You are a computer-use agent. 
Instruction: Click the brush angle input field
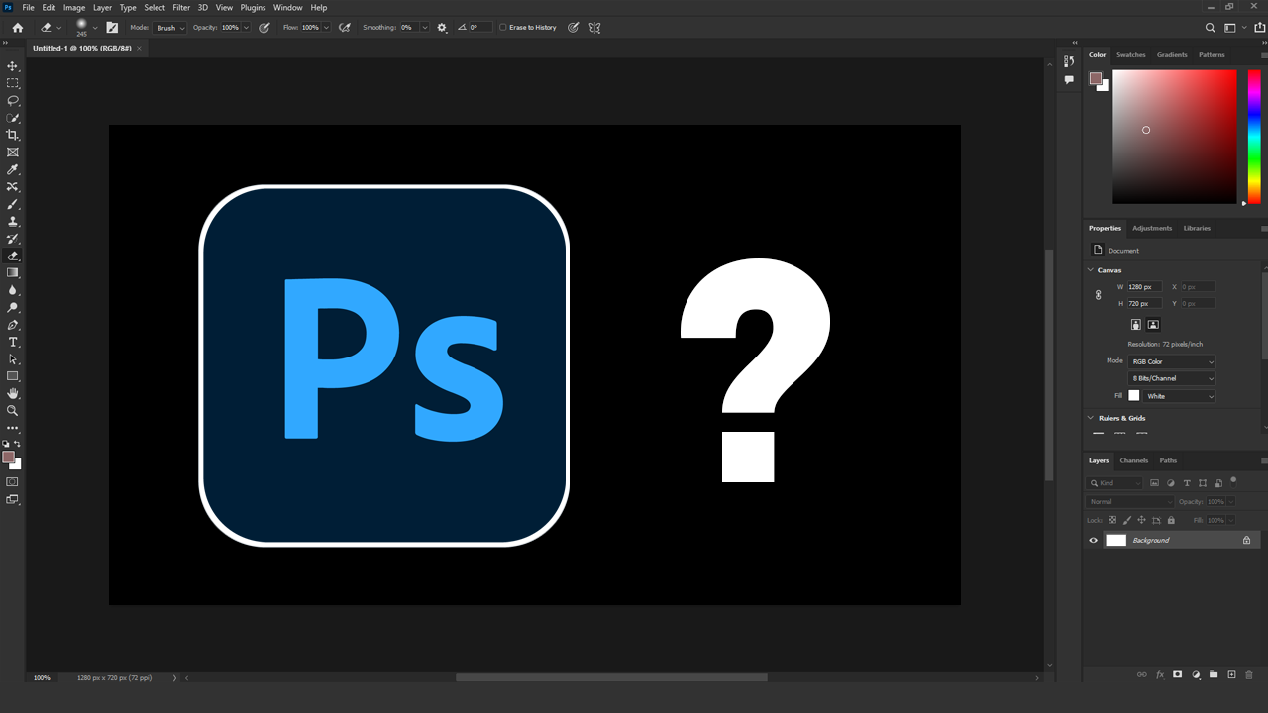pyautogui.click(x=479, y=28)
